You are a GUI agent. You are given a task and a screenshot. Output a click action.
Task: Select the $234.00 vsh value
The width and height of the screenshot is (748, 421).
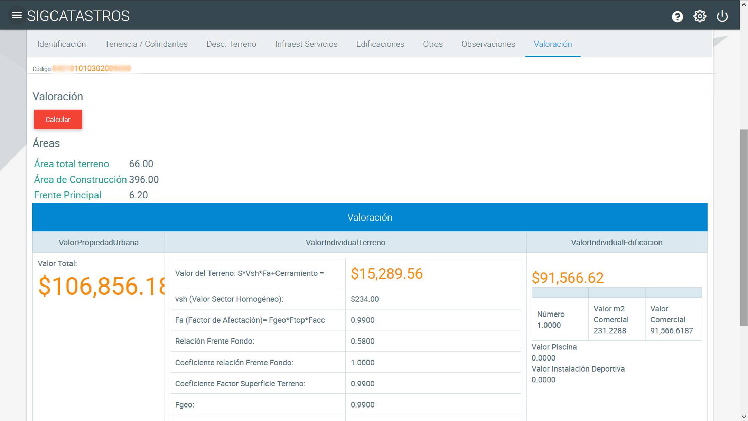tap(365, 299)
